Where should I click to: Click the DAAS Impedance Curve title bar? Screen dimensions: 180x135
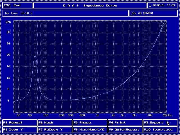click(x=90, y=5)
